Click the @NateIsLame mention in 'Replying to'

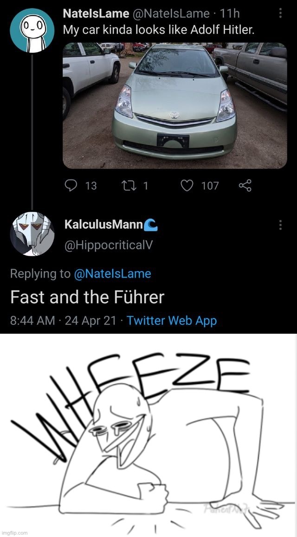point(112,274)
